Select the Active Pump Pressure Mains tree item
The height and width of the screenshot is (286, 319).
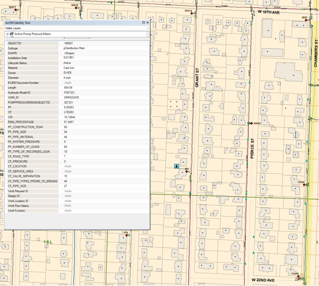(x=33, y=34)
